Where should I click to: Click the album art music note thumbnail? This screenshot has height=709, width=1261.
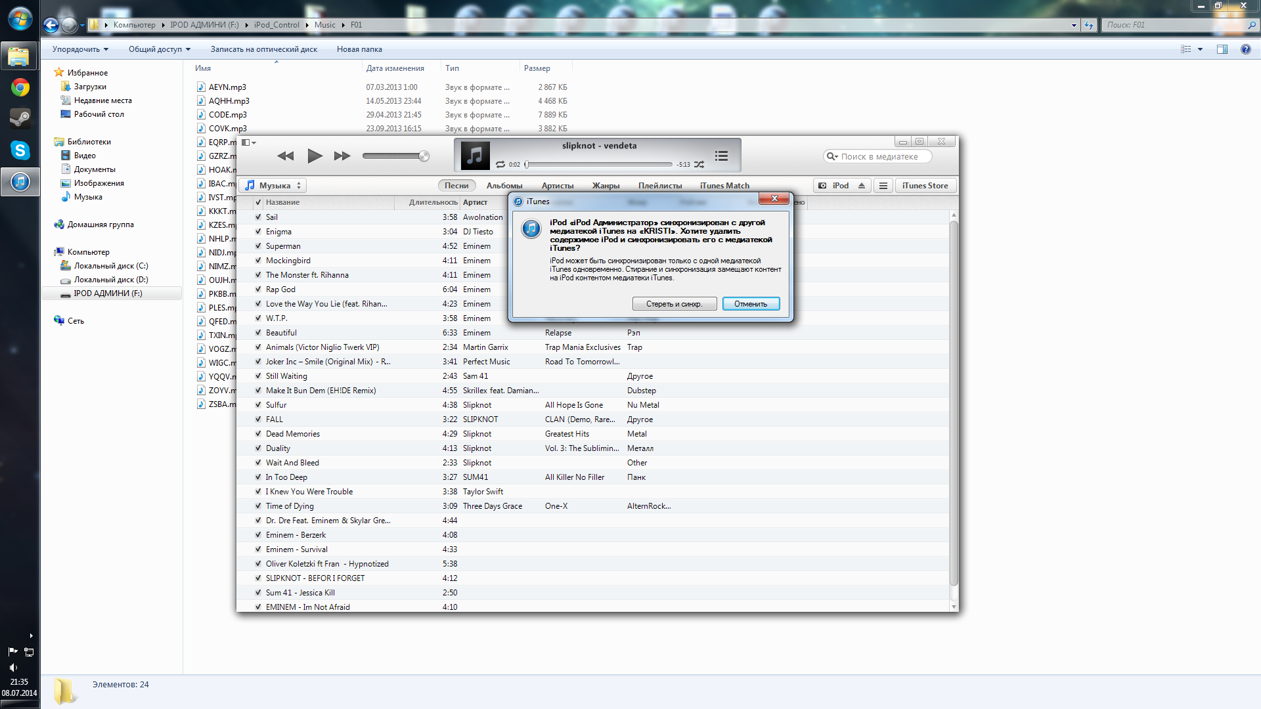click(475, 156)
